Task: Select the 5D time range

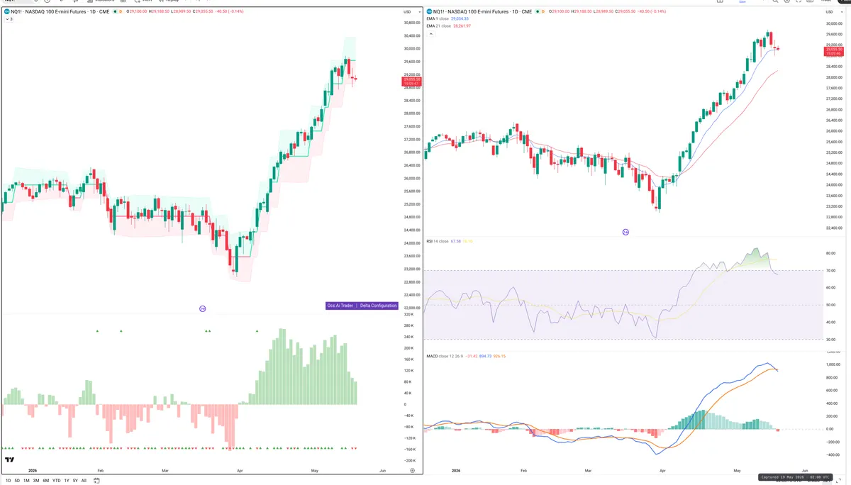Action: tap(17, 481)
